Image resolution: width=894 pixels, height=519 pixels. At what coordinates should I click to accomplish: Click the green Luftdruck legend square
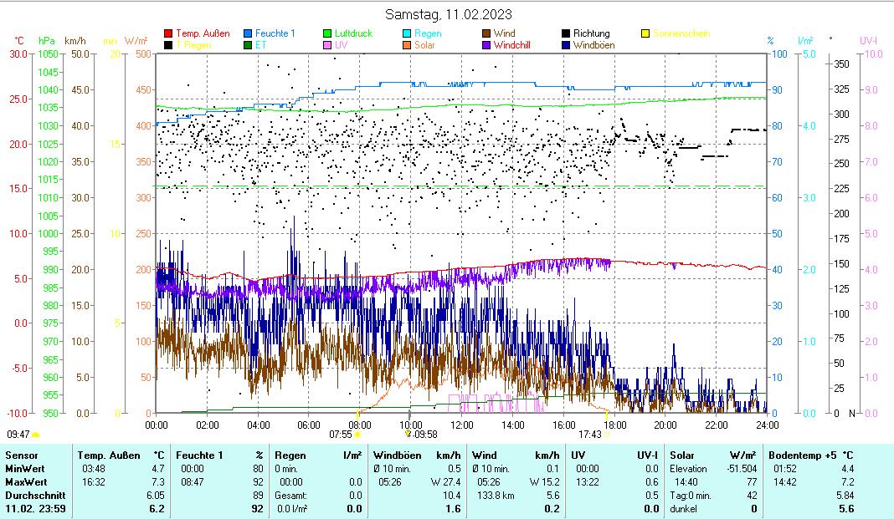click(x=327, y=34)
